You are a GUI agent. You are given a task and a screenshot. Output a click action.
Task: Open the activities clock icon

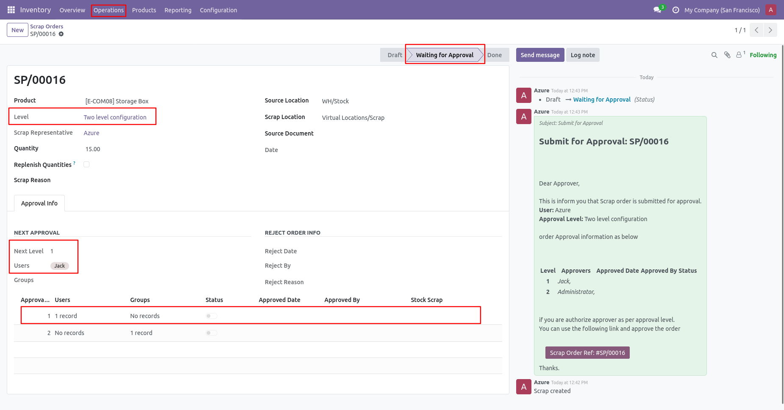pos(676,10)
